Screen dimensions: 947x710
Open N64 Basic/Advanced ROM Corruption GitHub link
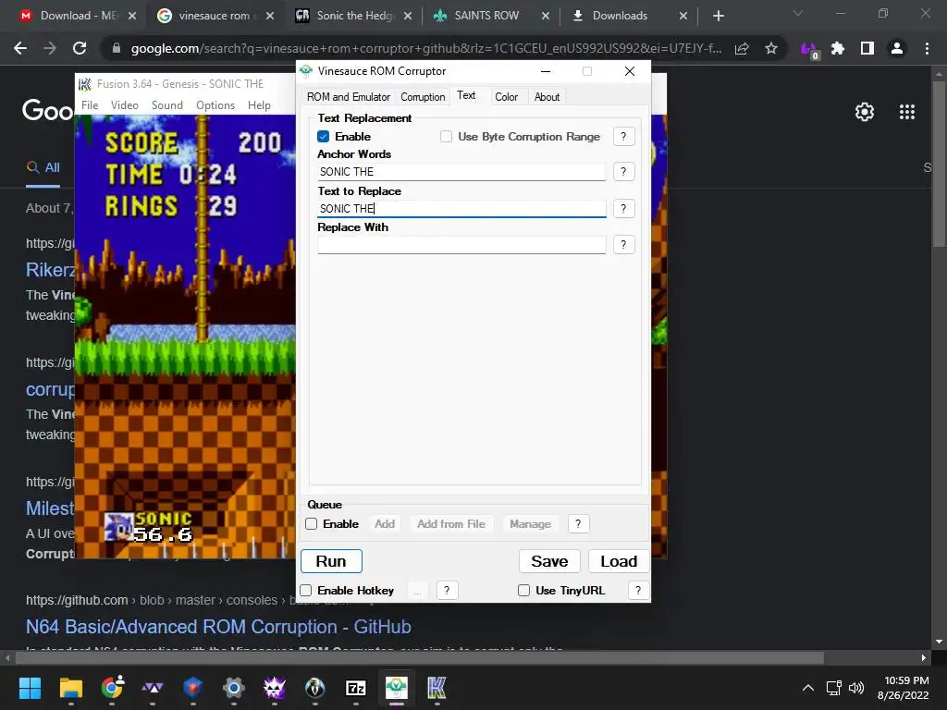pyautogui.click(x=218, y=627)
